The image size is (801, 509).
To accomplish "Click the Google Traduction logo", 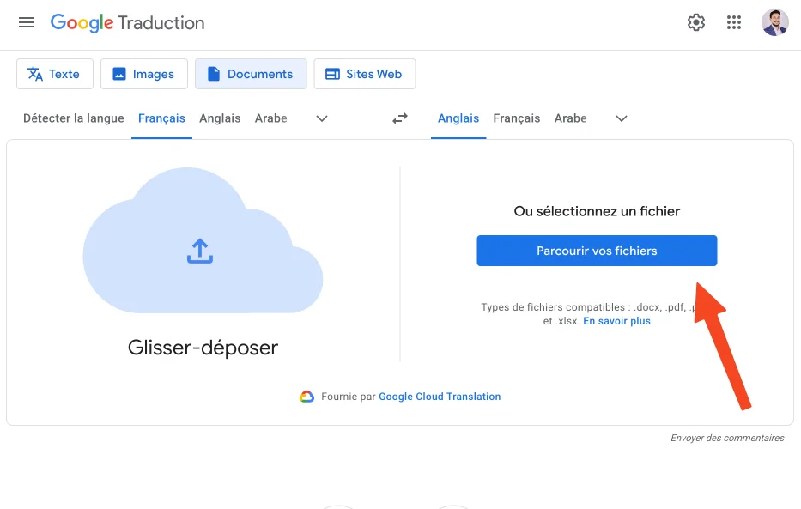I will click(127, 23).
